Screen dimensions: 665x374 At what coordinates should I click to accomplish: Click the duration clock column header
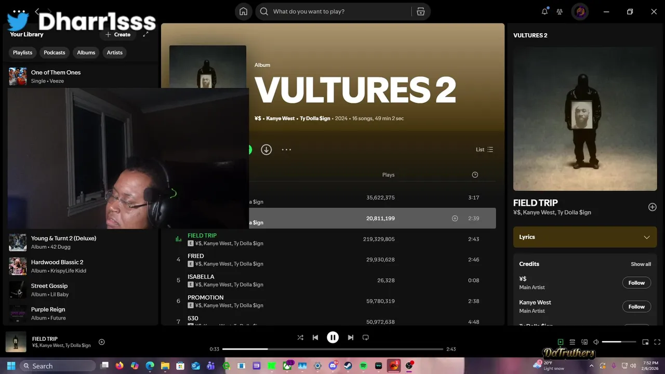click(x=475, y=175)
